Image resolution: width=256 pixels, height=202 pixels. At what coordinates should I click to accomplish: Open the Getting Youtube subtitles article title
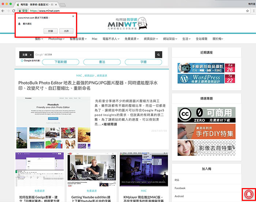coord(91,199)
